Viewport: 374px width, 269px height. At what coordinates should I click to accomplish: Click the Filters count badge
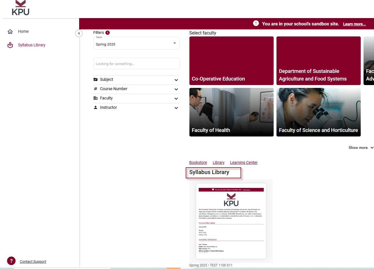click(x=107, y=32)
